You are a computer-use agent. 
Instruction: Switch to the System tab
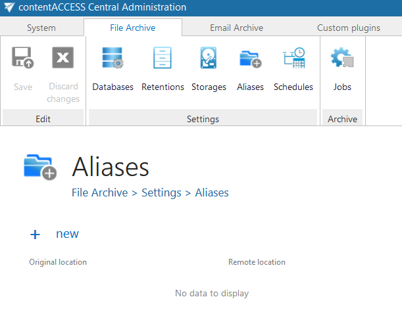pos(41,28)
